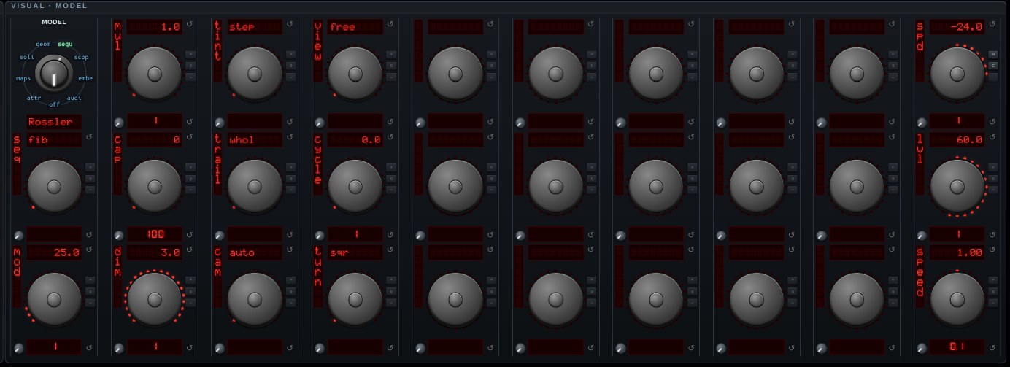Toggle the B button on spd module
Image resolution: width=1010 pixels, height=367 pixels.
(992, 54)
